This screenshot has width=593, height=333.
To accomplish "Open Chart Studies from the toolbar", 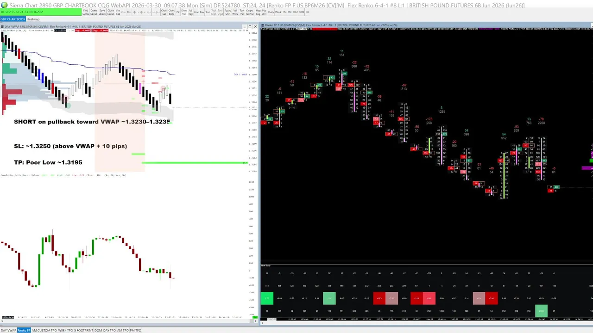I will pyautogui.click(x=171, y=12).
